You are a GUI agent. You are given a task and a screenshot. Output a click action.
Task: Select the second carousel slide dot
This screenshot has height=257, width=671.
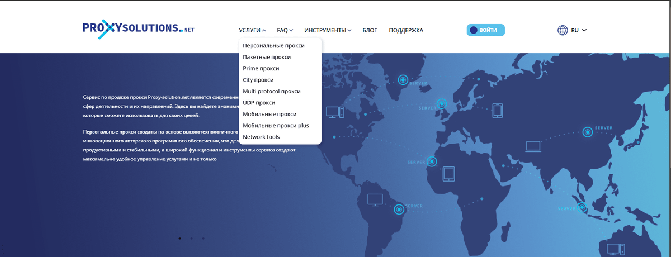(x=191, y=239)
